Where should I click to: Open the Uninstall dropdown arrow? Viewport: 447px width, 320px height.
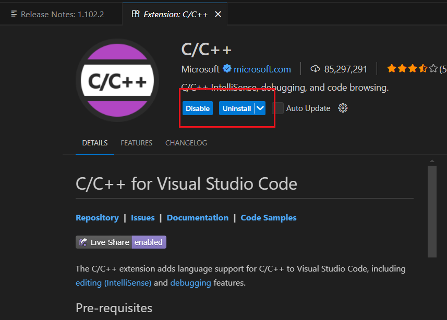(x=260, y=108)
